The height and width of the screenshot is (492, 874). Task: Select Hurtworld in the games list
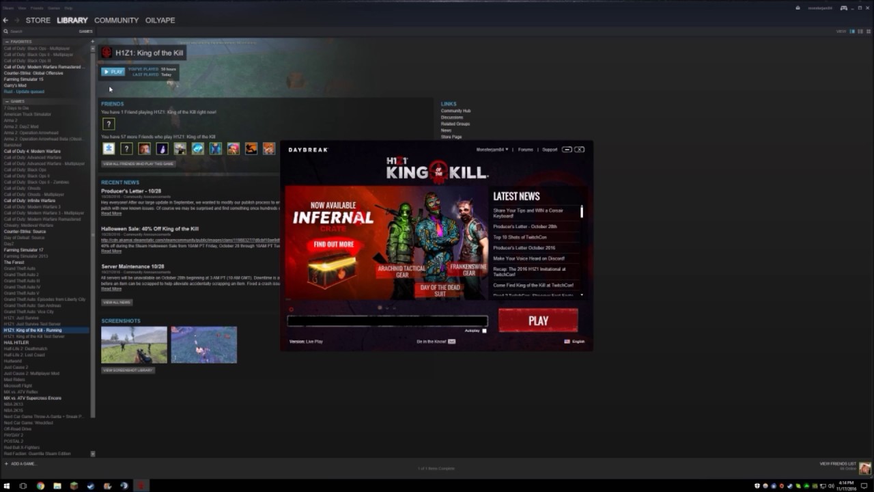pyautogui.click(x=13, y=361)
